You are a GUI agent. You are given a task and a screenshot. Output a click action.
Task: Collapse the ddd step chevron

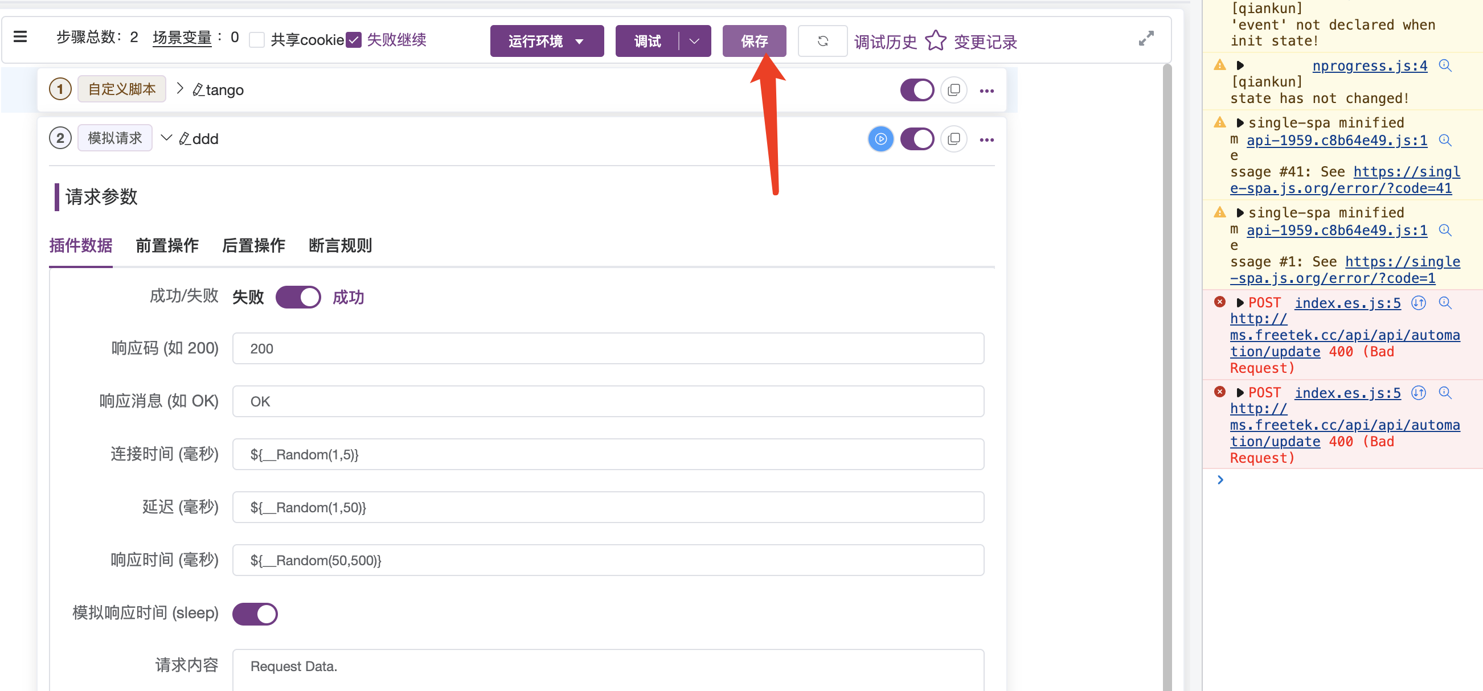166,138
